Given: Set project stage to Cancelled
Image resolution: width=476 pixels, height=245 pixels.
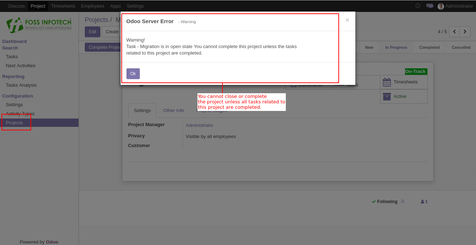Looking at the screenshot, I should coord(461,47).
